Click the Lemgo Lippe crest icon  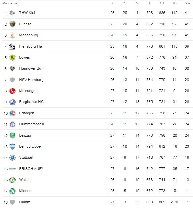click(12, 146)
